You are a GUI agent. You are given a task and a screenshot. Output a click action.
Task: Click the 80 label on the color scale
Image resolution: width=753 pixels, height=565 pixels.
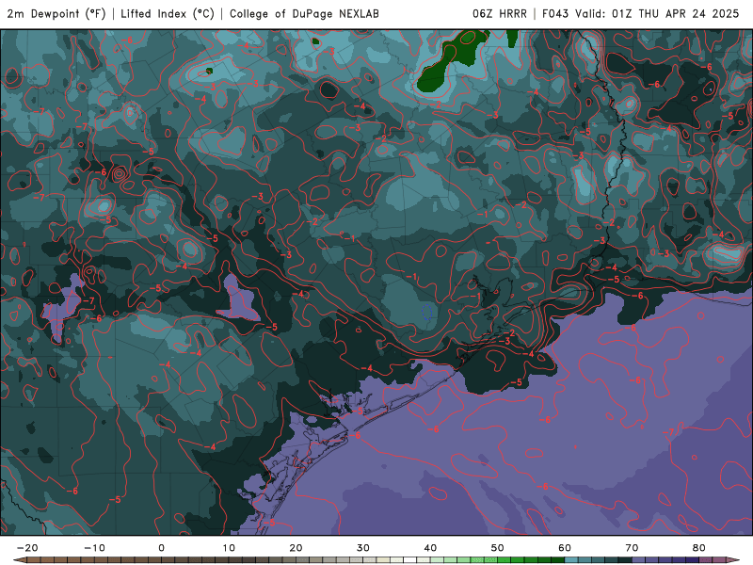coord(699,548)
